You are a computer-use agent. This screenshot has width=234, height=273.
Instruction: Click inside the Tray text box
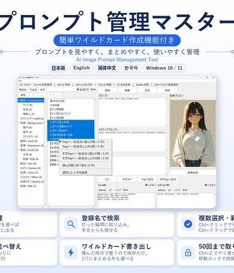pos(126,200)
